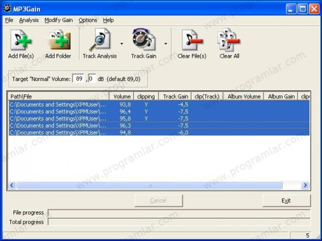Select the file row with volume 94,8

(x=159, y=132)
